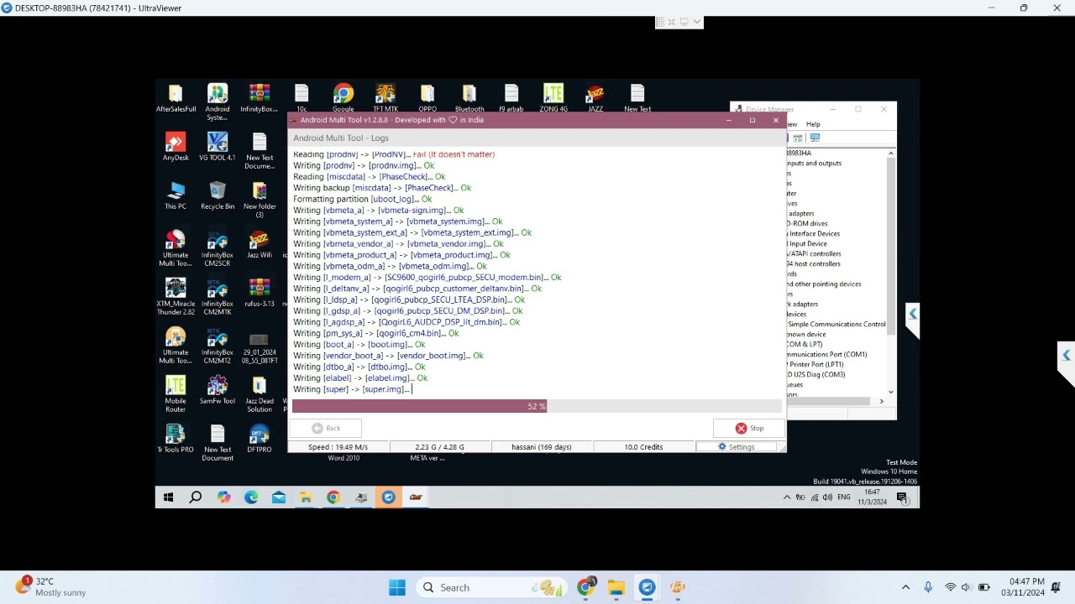
Task: Open Help menu in Device Manager
Action: point(813,124)
